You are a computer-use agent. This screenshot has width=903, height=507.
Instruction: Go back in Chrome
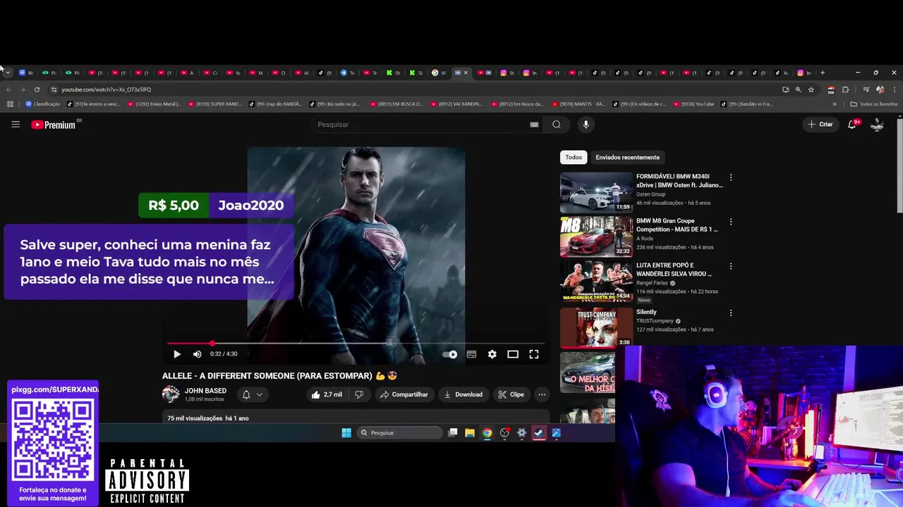pyautogui.click(x=8, y=89)
